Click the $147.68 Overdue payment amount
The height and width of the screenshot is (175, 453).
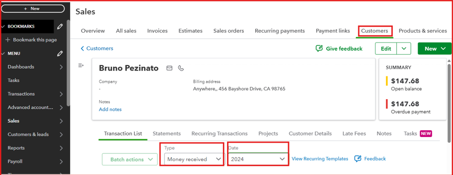(x=405, y=104)
